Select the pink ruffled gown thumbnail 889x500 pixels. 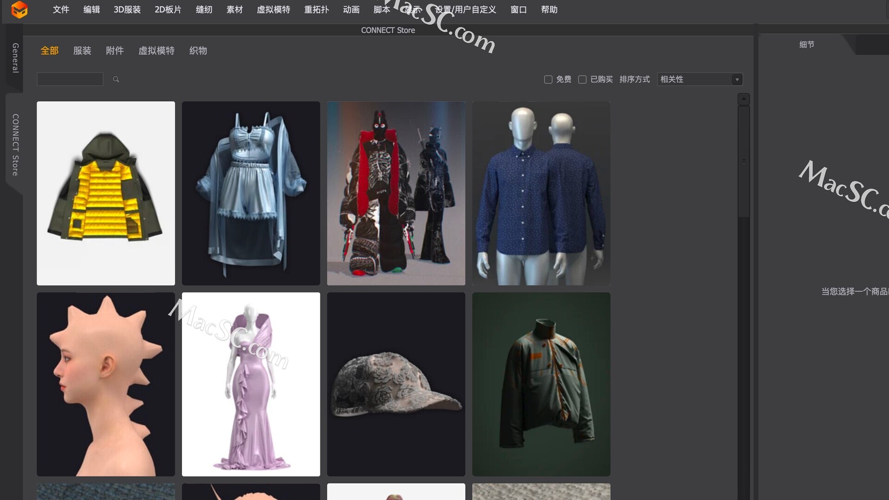[251, 384]
